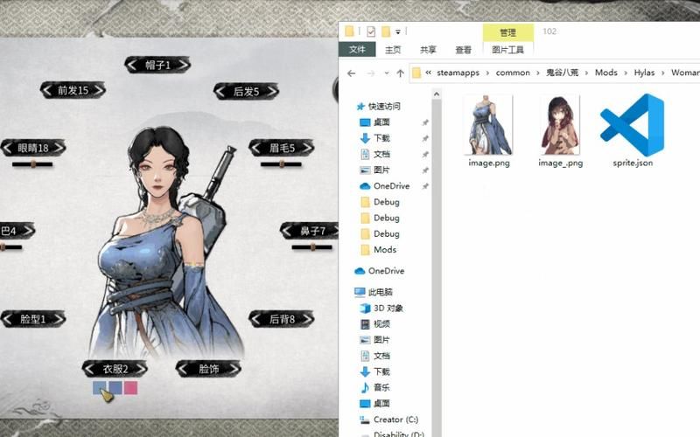
Task: Open 3D 对象 under This PC
Action: 381,309
